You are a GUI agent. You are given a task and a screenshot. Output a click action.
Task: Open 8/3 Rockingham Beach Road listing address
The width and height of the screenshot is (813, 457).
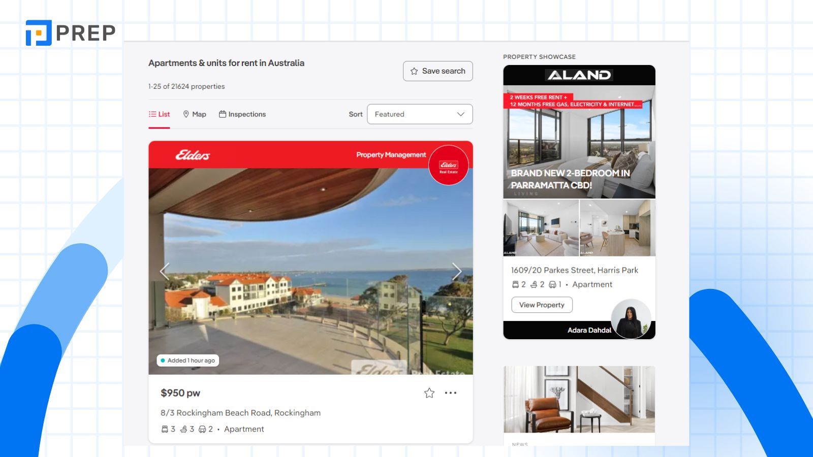(x=240, y=413)
